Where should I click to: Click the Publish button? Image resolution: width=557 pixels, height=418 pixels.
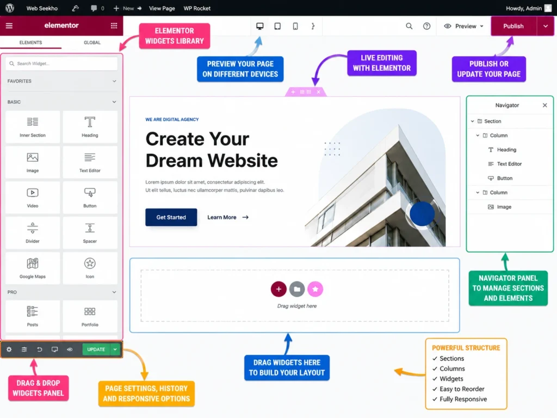(x=513, y=26)
